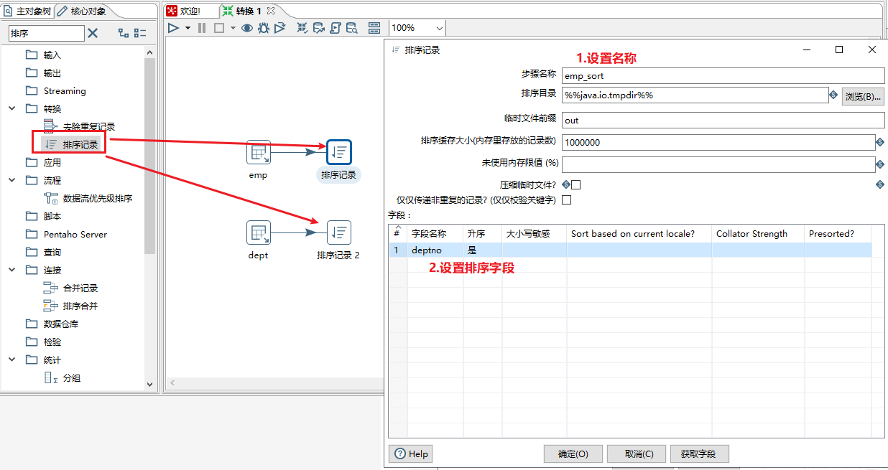Collapse the 转换 folder in the tree

tap(11, 108)
